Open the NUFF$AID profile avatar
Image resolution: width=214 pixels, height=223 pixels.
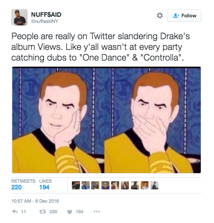pos(19,17)
